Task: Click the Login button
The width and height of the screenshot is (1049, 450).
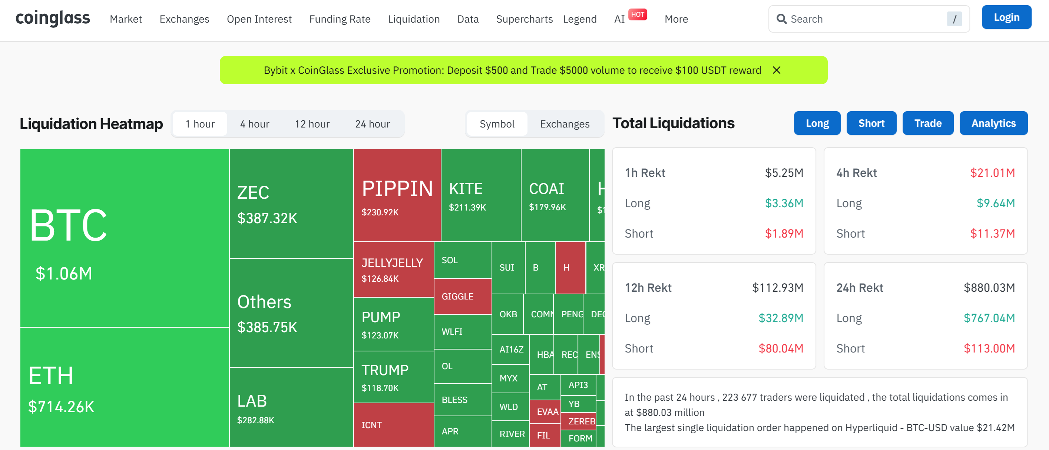Action: click(1006, 17)
